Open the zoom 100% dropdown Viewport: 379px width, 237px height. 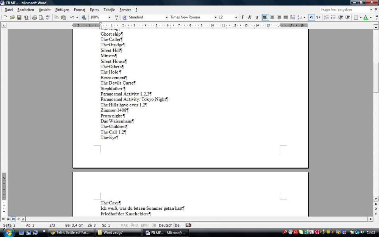click(109, 17)
